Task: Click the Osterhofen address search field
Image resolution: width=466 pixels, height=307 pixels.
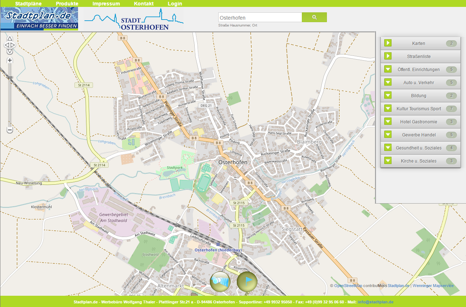Action: pos(260,17)
